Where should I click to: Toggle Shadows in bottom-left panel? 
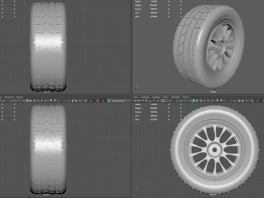pos(45,101)
